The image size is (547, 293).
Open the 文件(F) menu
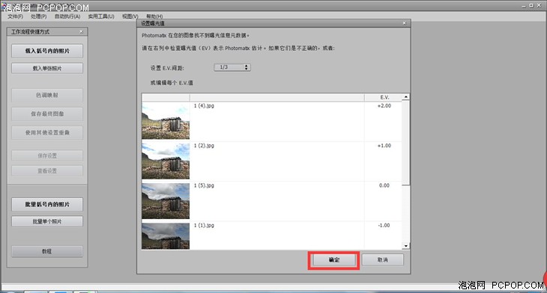pos(15,16)
